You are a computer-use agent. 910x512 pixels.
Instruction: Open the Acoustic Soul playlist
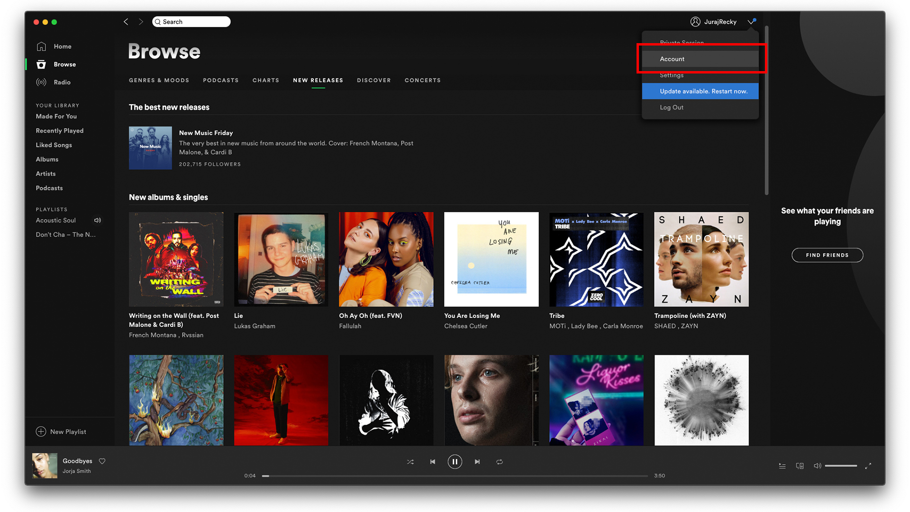56,220
